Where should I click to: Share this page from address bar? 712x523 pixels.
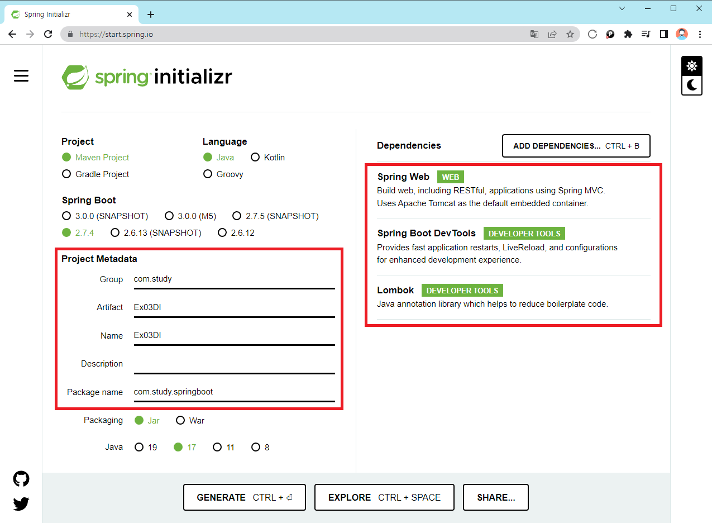tap(552, 34)
